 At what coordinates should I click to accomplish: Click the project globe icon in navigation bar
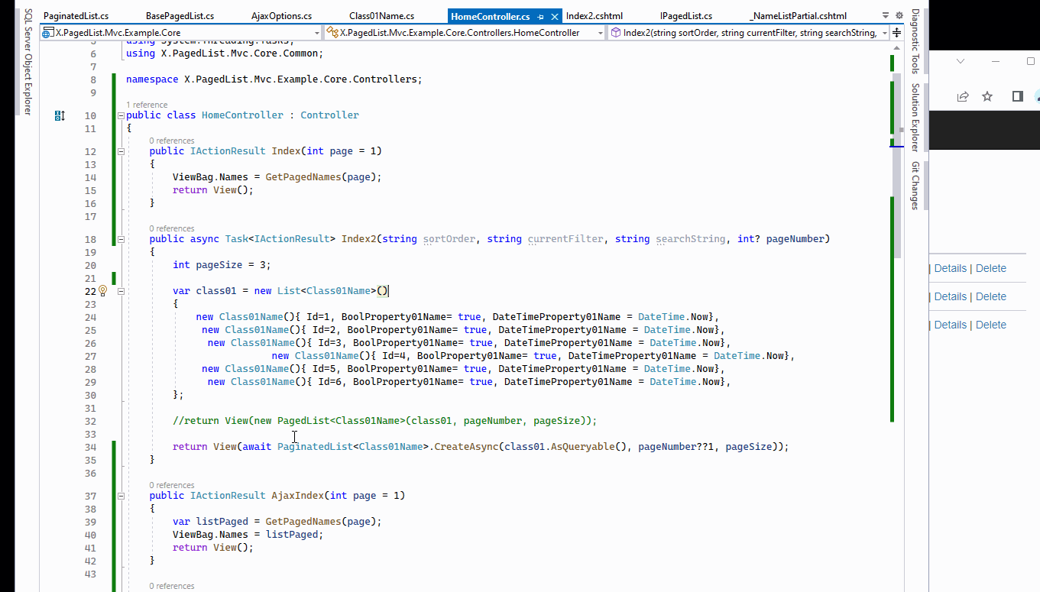click(48, 33)
